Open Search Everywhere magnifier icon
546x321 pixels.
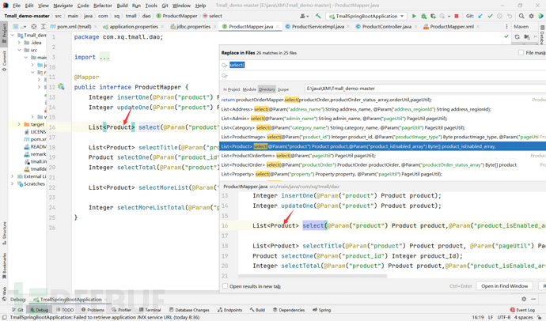(x=521, y=16)
